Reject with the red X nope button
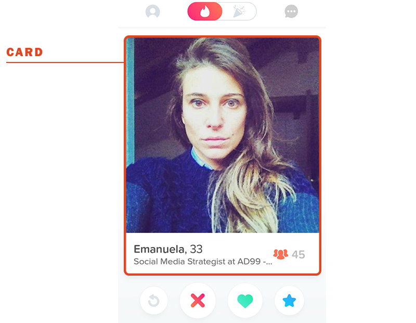 (198, 301)
